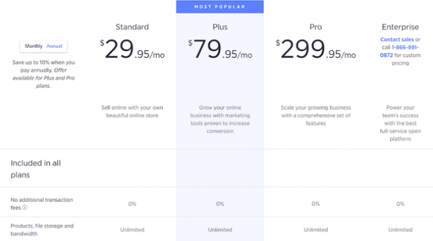433x241 pixels.
Task: Click the No additional transaction fees label
Action: (42, 203)
